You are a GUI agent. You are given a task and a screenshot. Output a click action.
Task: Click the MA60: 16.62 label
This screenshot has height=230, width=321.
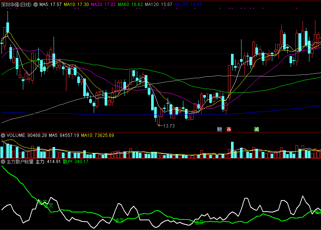130,4
